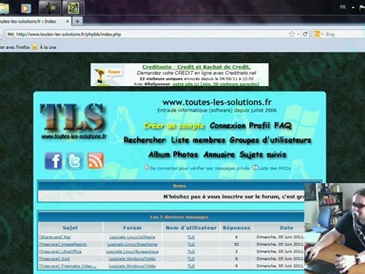Click the Réponses column header
Viewport: 365px width, 274px height.
pyautogui.click(x=236, y=228)
